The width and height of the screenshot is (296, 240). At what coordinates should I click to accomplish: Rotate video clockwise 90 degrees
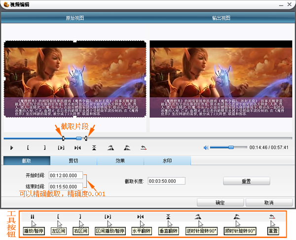click(x=127, y=148)
